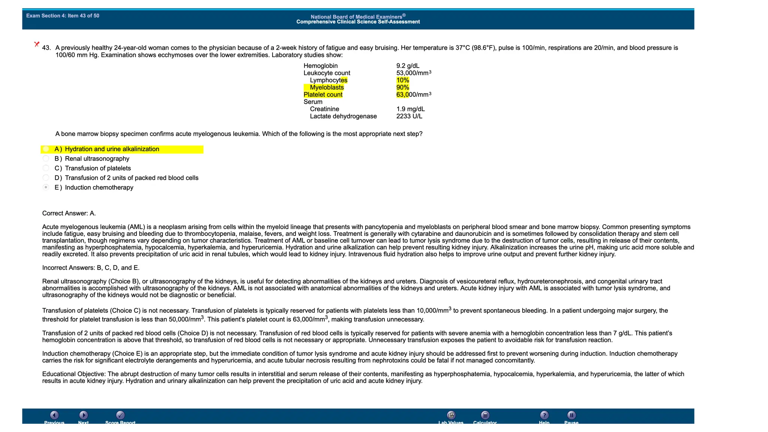
Task: Open the Help icon
Action: (x=544, y=415)
